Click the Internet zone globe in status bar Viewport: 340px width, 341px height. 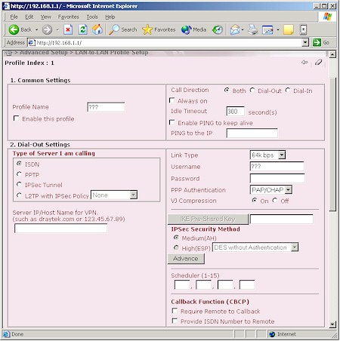point(272,334)
